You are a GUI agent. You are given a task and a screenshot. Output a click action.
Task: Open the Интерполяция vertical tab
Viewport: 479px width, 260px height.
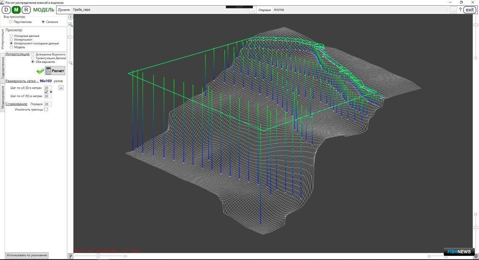3,39
